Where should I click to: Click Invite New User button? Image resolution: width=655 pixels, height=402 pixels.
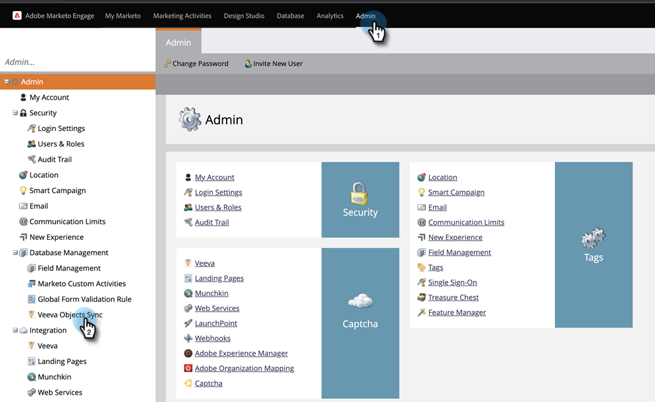(274, 64)
